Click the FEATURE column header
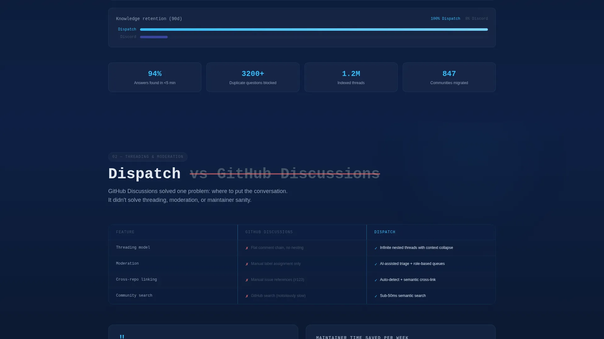604x339 pixels. click(x=125, y=232)
